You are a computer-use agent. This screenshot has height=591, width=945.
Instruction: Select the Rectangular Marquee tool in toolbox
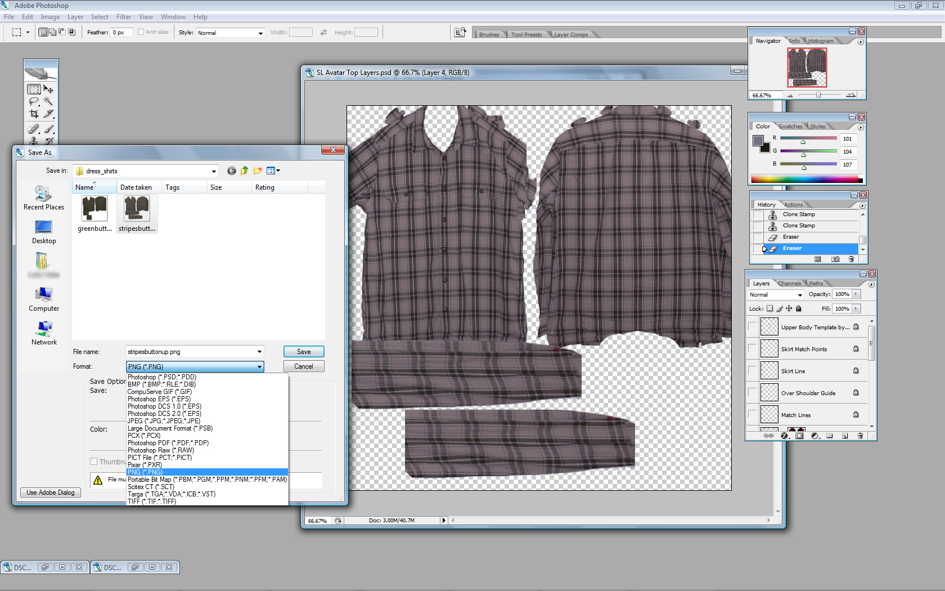(x=34, y=89)
